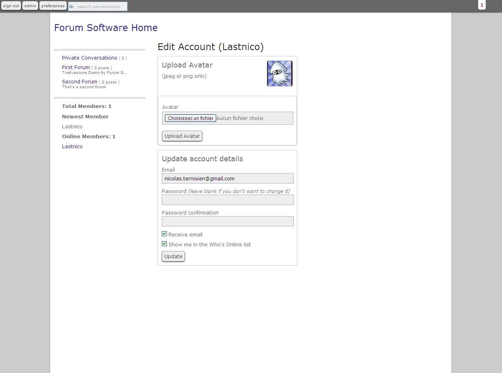The image size is (502, 373).
Task: Open the notification counter badge showing 1
Action: [x=482, y=5]
